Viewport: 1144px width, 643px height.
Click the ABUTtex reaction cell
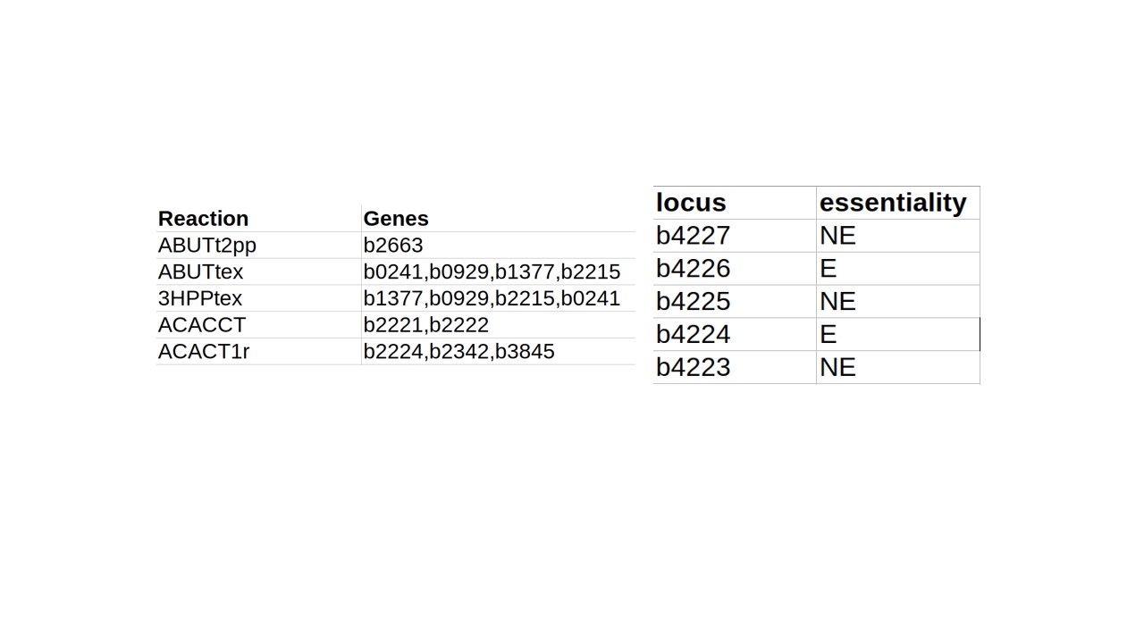coord(201,271)
